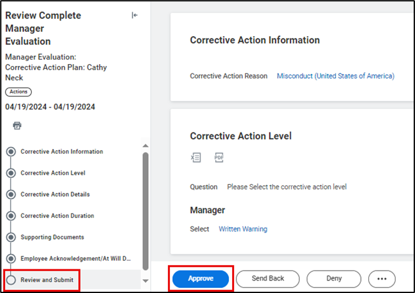Export Corrective Action Level to Excel
The width and height of the screenshot is (415, 293).
point(195,158)
